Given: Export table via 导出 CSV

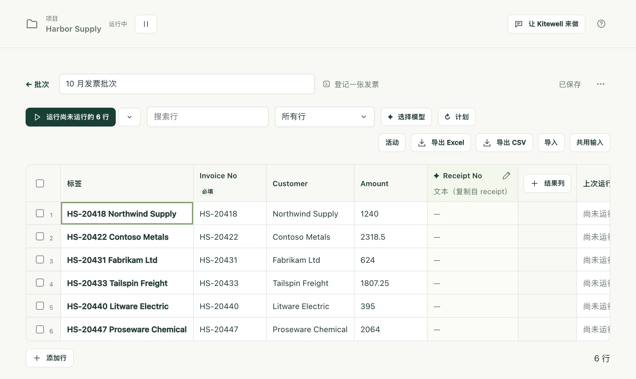Looking at the screenshot, I should coord(504,143).
